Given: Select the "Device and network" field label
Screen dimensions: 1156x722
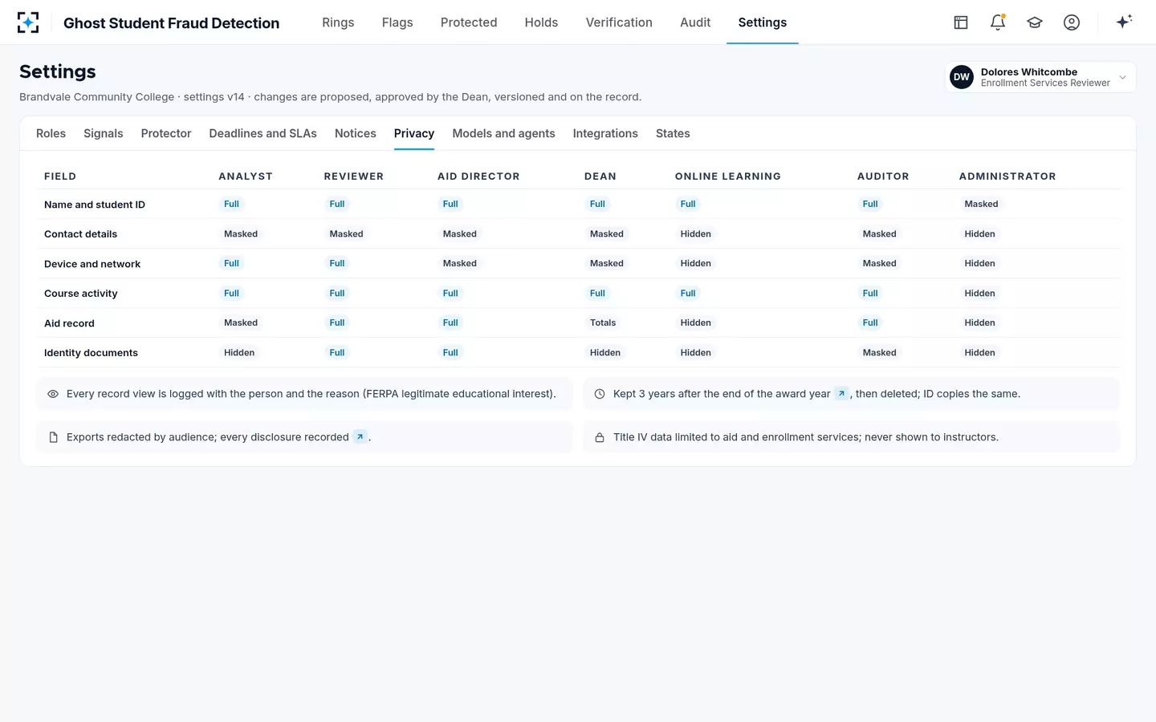Looking at the screenshot, I should tap(92, 264).
